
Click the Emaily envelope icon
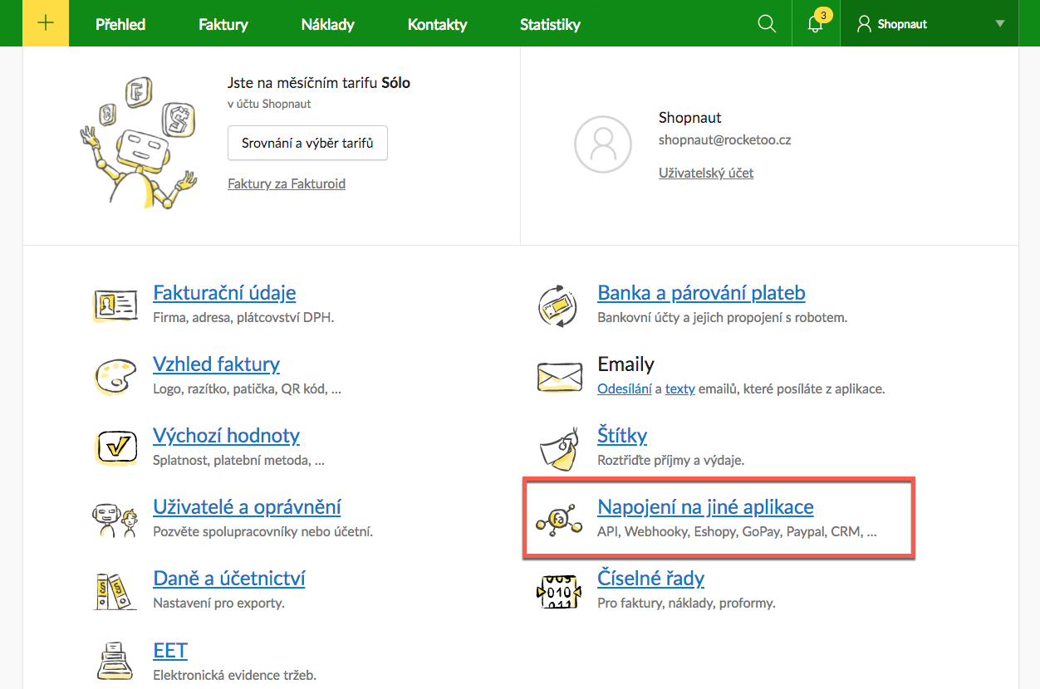559,377
